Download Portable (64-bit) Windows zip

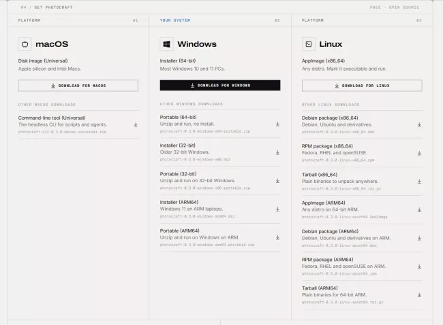tap(277, 124)
